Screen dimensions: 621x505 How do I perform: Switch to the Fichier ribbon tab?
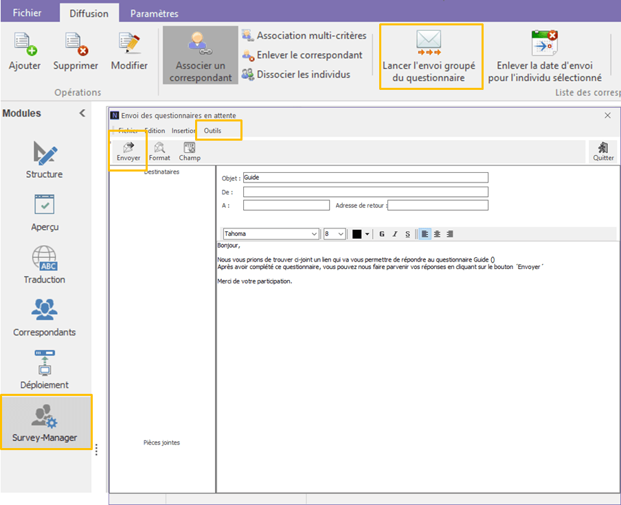coord(27,13)
